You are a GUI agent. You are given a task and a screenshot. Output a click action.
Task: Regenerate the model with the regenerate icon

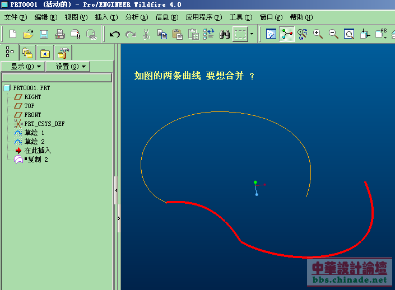(x=209, y=34)
